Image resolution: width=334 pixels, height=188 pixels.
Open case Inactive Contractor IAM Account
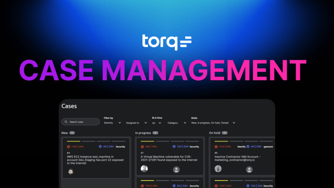[x=238, y=158]
